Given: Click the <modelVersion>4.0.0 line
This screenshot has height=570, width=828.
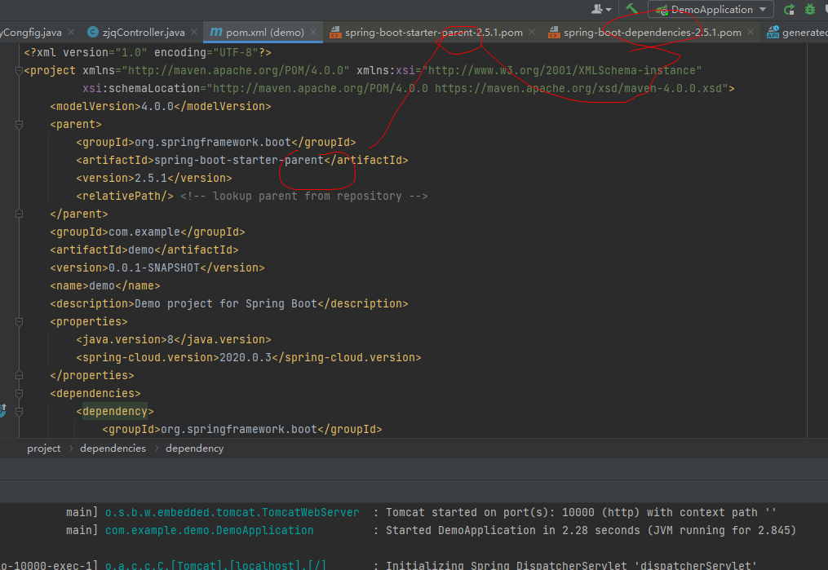Looking at the screenshot, I should click(x=161, y=106).
